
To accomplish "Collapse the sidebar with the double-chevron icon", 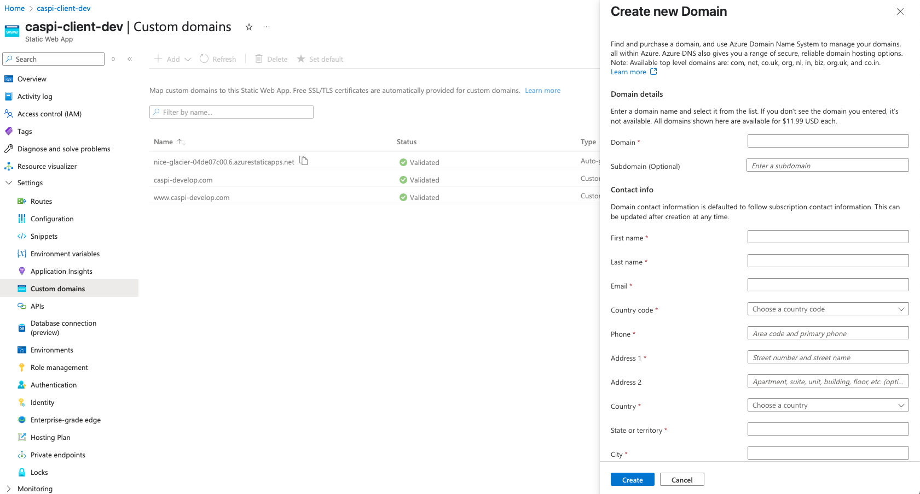I will coord(130,59).
